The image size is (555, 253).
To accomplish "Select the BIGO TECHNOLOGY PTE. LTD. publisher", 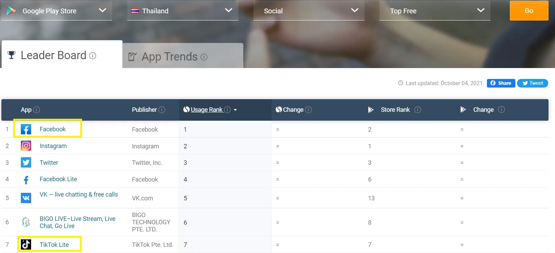I will pos(151,222).
